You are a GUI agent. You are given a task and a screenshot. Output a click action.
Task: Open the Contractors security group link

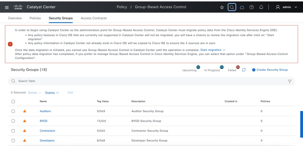47,131
